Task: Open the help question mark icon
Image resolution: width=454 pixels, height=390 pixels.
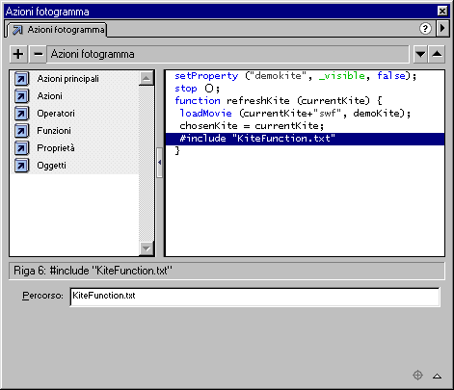Action: 425,29
